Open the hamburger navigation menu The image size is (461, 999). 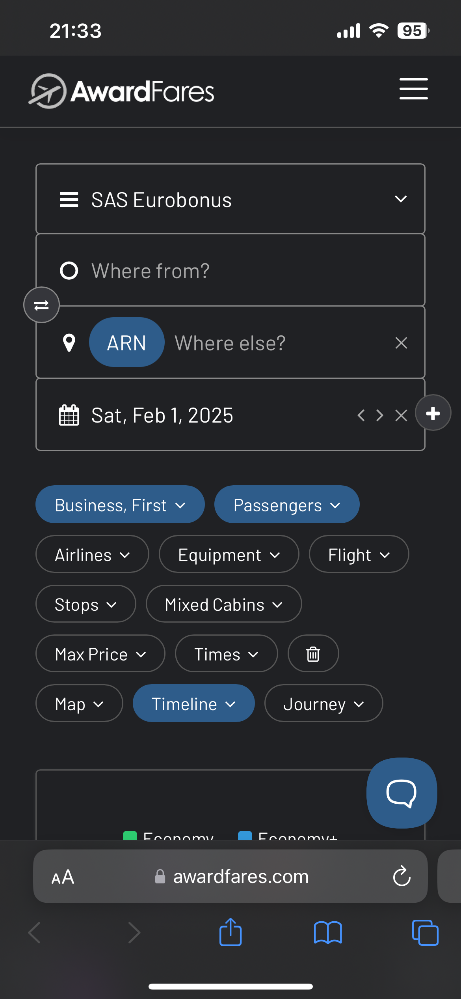pyautogui.click(x=413, y=89)
